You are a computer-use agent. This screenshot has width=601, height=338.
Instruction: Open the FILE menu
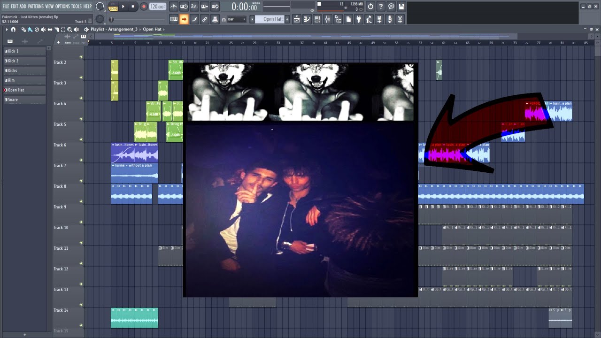6,6
